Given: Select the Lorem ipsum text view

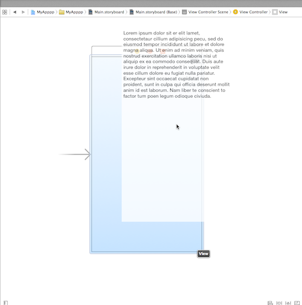Looking at the screenshot, I should [176, 65].
